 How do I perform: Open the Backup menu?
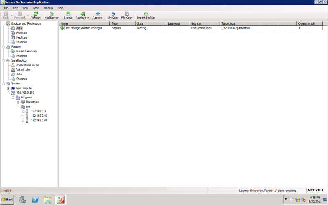click(x=48, y=8)
